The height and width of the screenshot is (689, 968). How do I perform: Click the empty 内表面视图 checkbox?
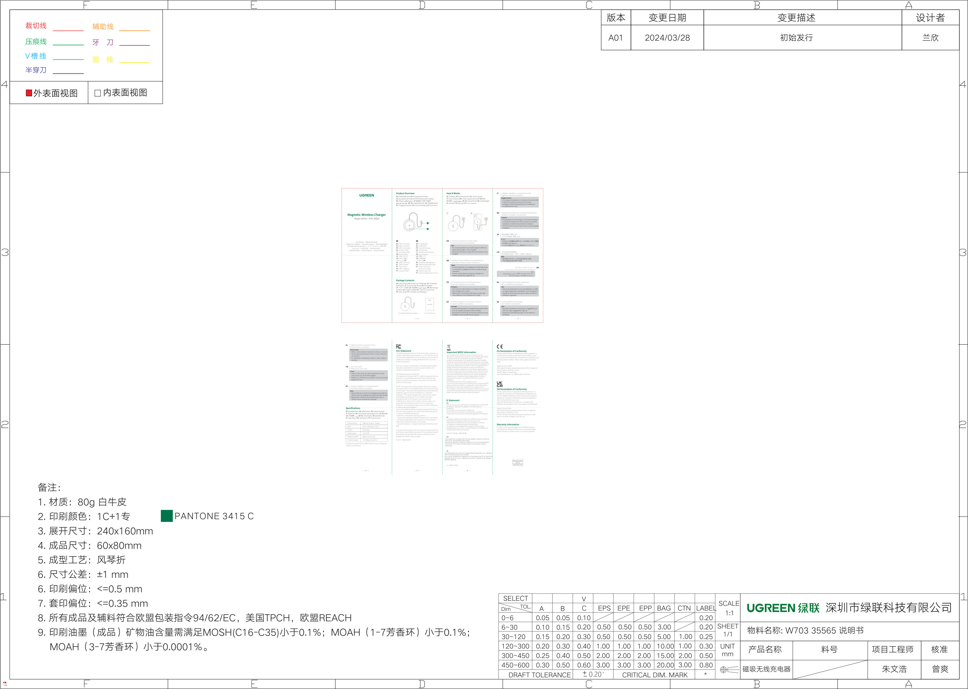click(97, 93)
